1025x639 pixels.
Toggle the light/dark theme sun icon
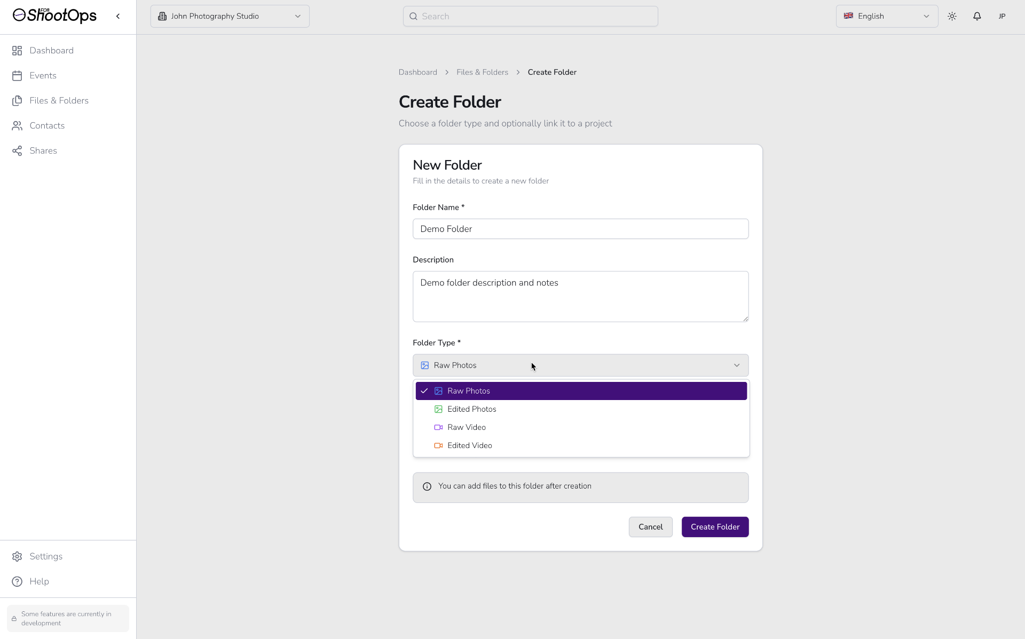(x=952, y=16)
